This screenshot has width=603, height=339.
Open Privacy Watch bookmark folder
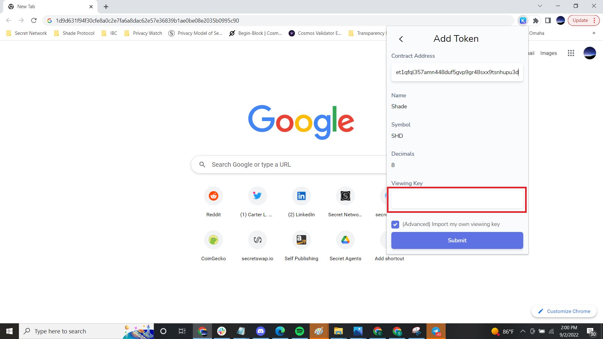click(x=143, y=33)
